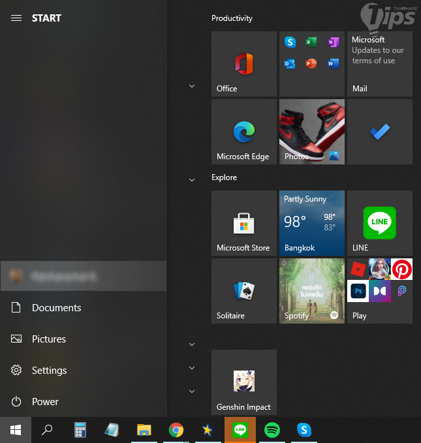Open the game character icon in Play folder

pos(380,269)
